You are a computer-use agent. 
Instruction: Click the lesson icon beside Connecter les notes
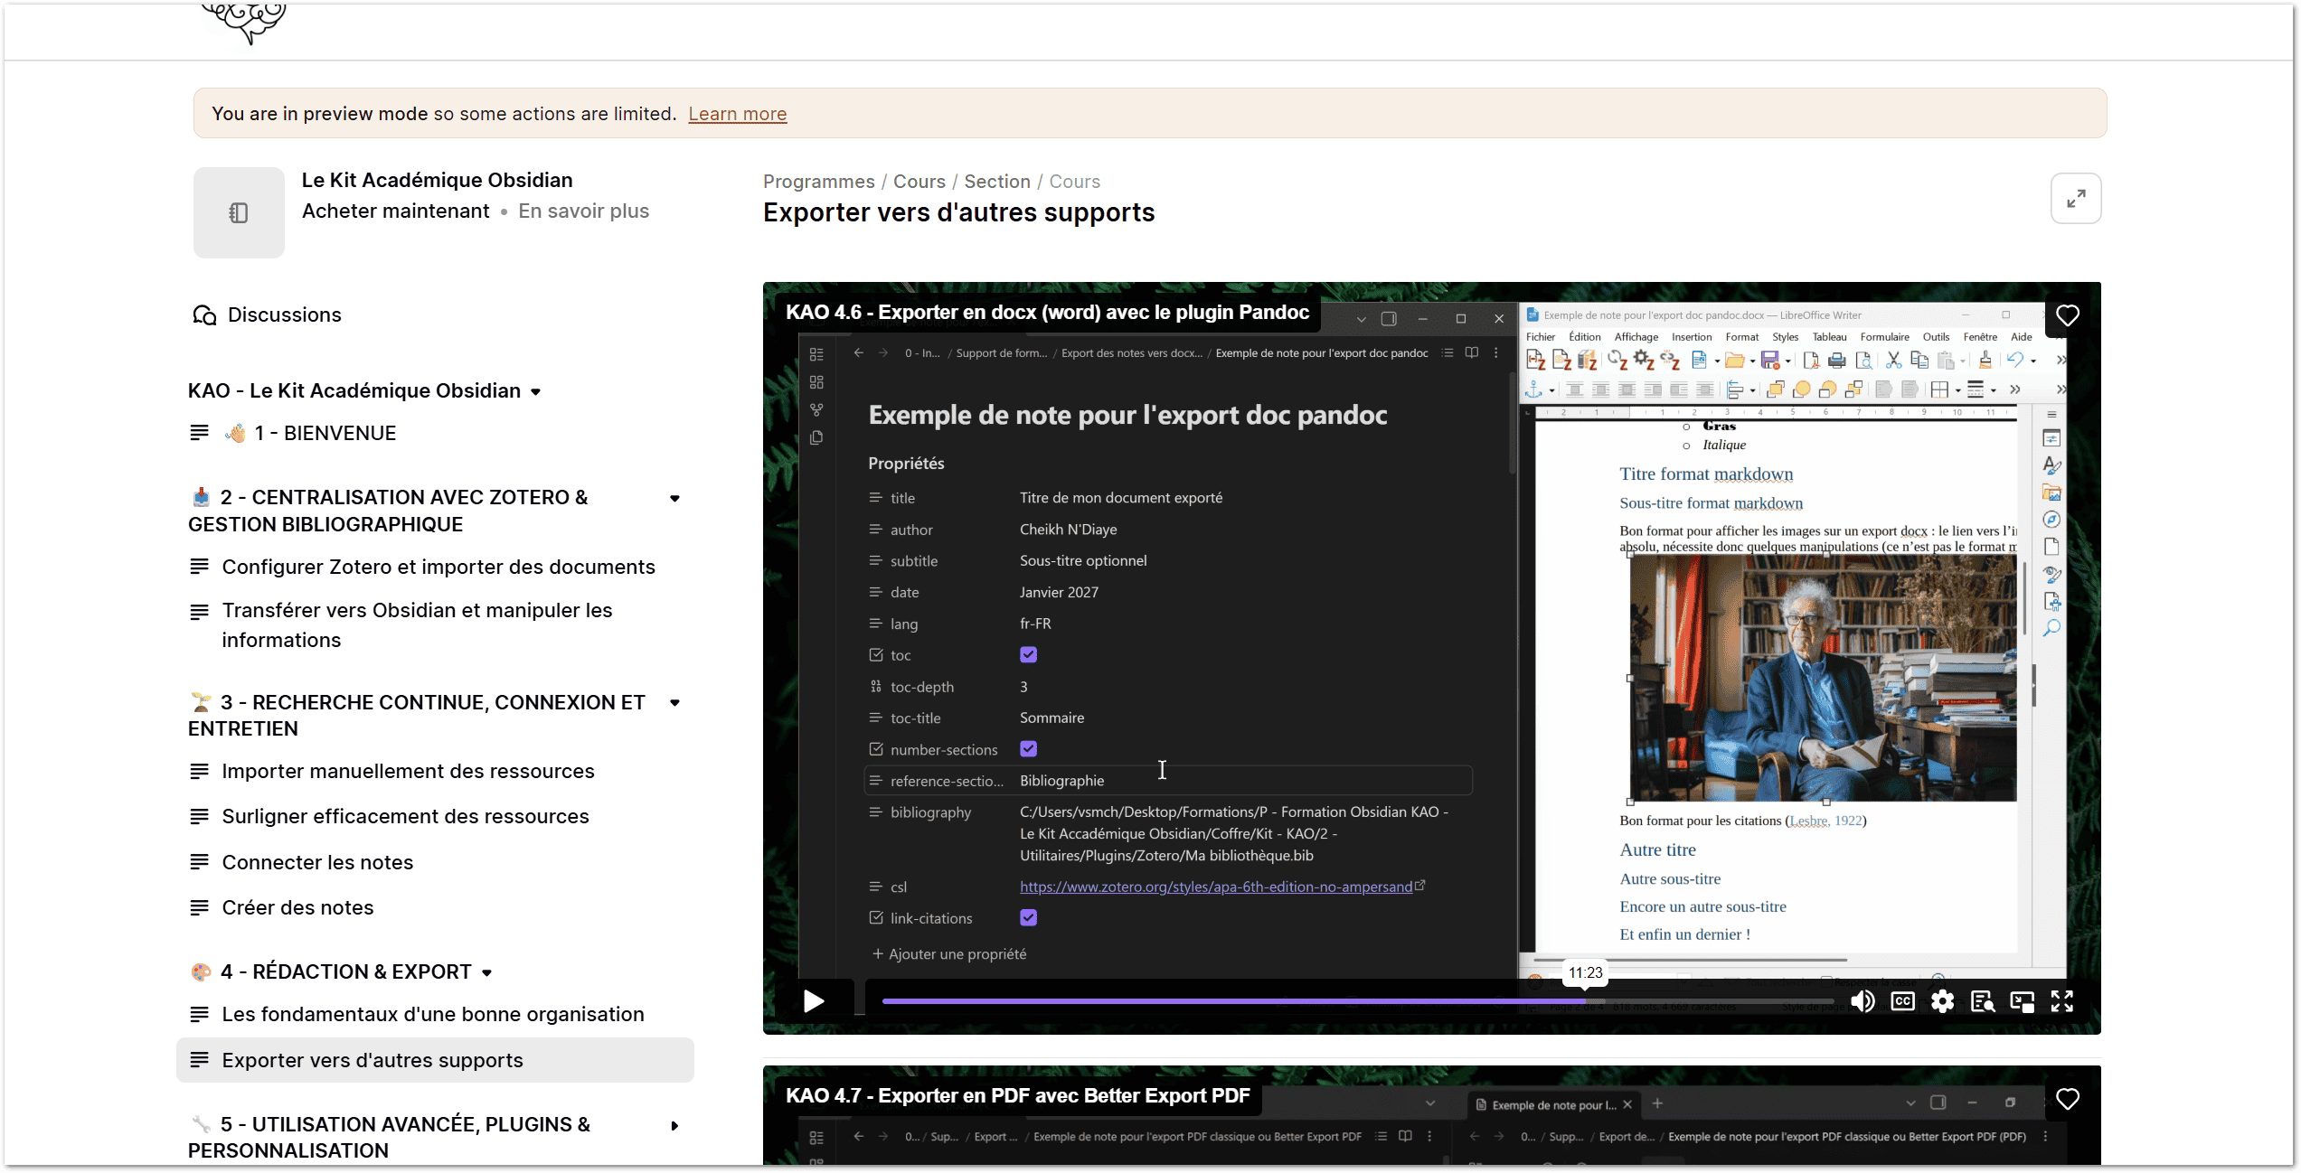(x=200, y=862)
